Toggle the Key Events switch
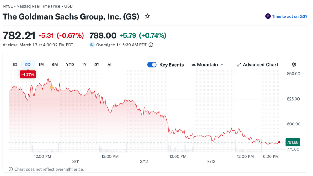313x176 pixels. pyautogui.click(x=152, y=65)
